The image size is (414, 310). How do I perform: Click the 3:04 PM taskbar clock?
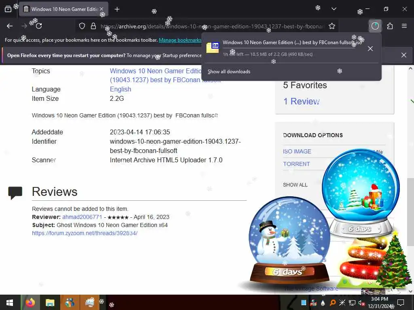pos(379,303)
